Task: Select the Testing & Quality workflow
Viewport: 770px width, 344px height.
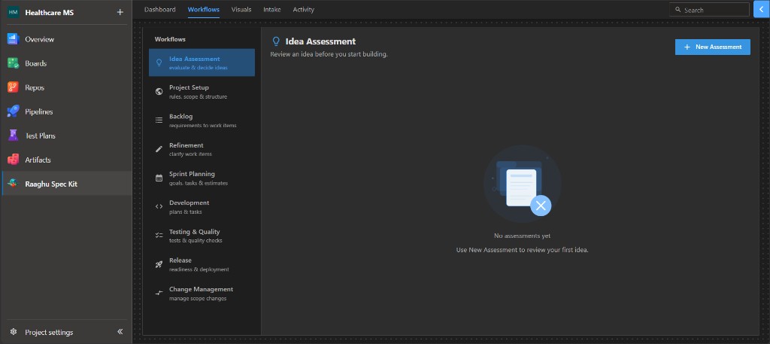Action: pyautogui.click(x=202, y=236)
